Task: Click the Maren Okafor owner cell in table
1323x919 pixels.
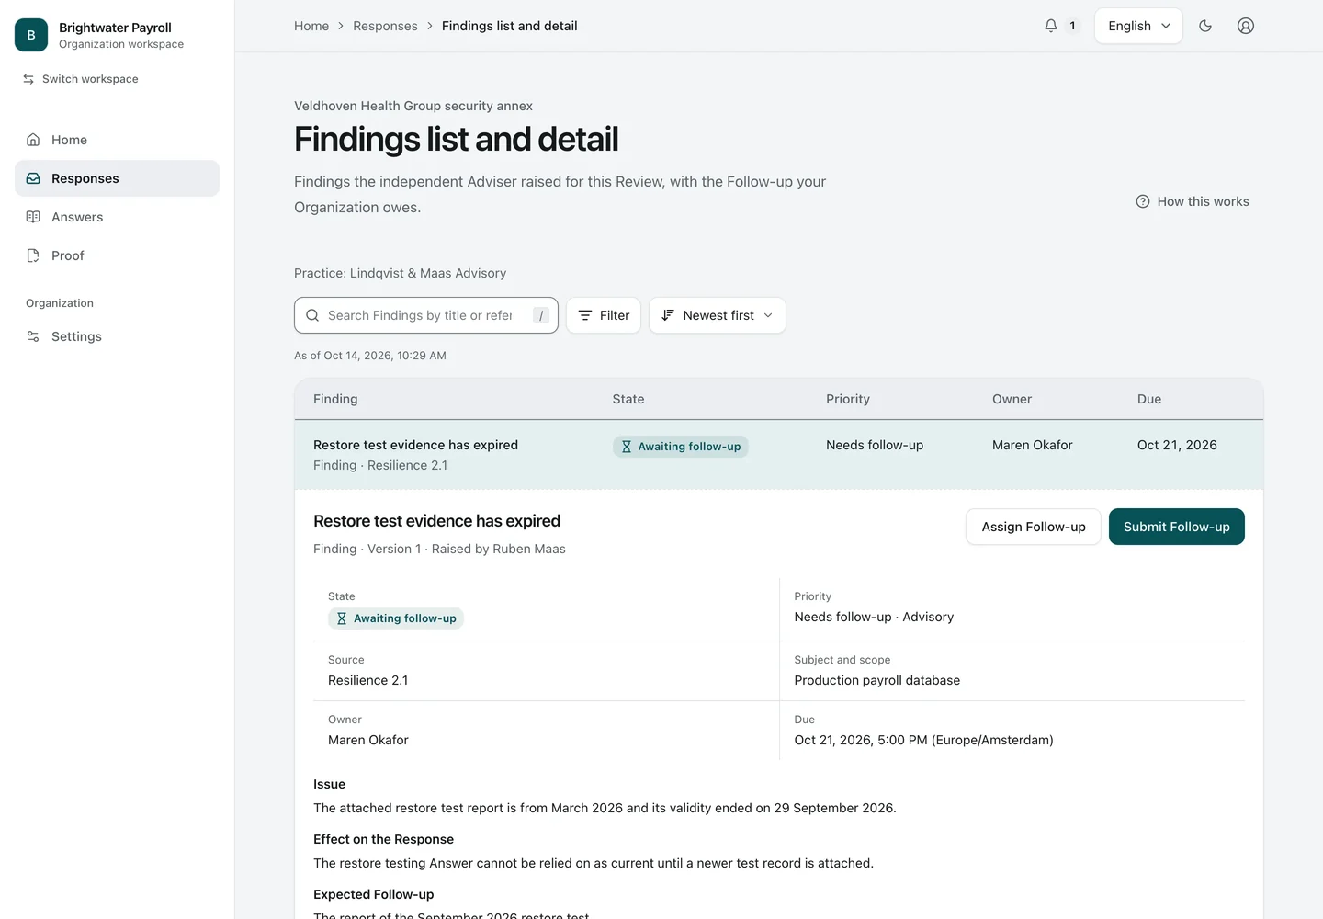Action: (x=1033, y=445)
